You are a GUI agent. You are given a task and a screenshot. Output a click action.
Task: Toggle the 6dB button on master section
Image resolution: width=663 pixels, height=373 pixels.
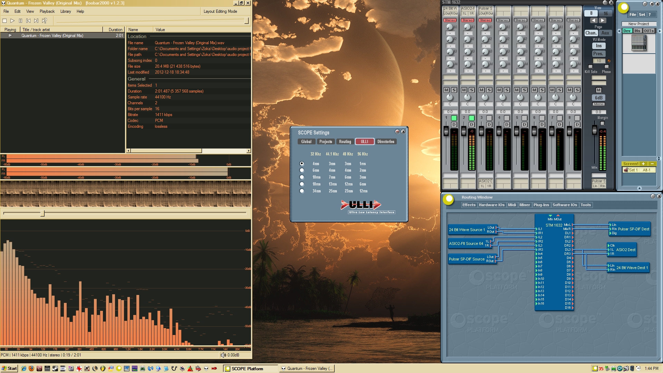pos(598,98)
